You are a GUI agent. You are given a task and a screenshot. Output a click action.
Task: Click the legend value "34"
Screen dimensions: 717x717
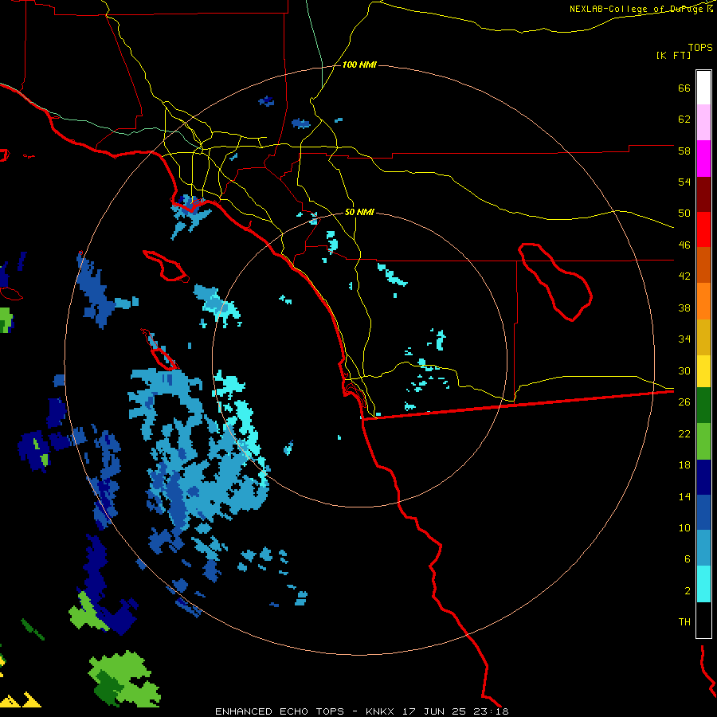(684, 339)
